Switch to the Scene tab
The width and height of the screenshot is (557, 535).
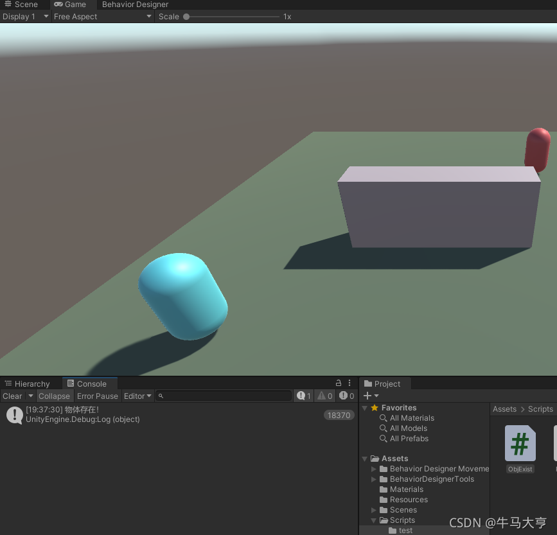click(x=21, y=4)
